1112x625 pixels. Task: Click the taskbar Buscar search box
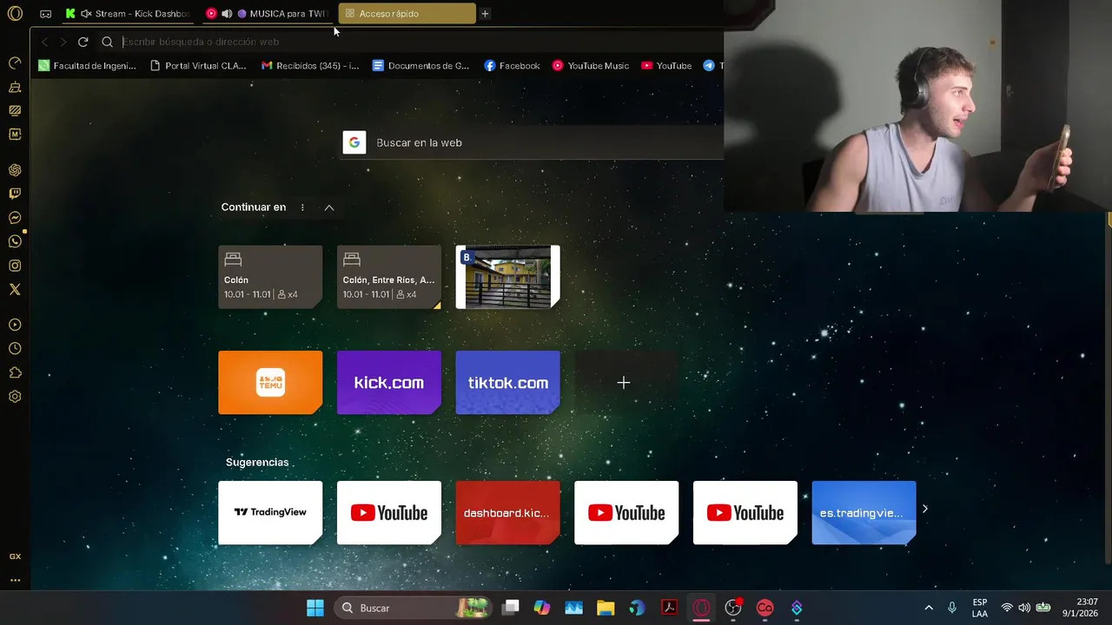[412, 608]
